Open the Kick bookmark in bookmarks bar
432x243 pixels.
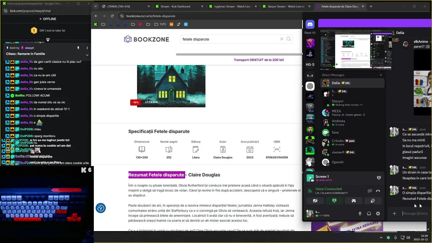click(96, 24)
